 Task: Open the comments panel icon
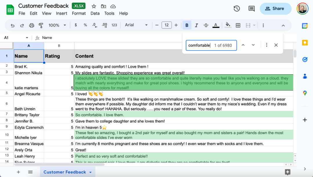(252, 9)
